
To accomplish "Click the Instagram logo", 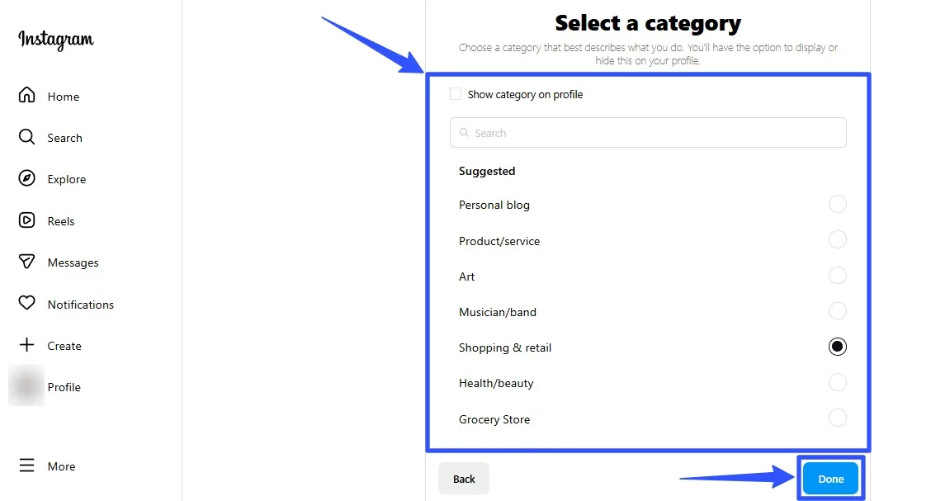I will (x=54, y=40).
